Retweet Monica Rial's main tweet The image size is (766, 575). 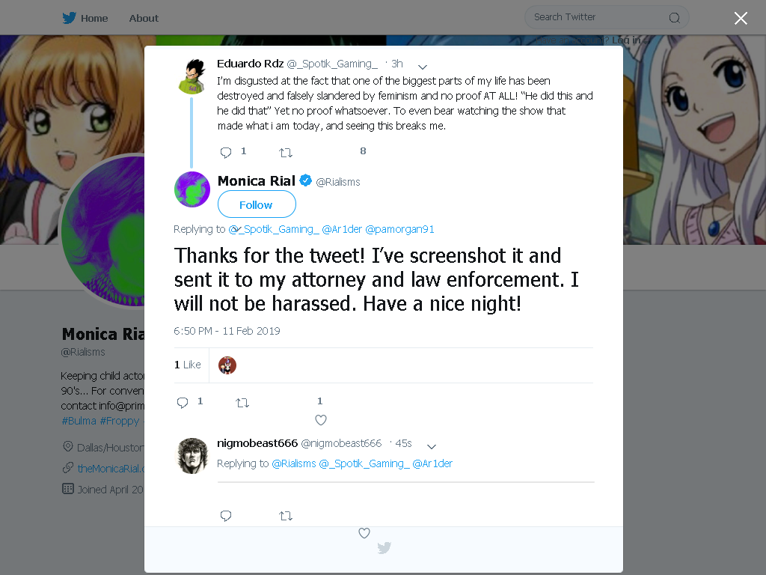click(x=242, y=403)
